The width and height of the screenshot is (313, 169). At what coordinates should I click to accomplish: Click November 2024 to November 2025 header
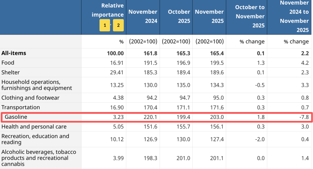click(x=294, y=16)
